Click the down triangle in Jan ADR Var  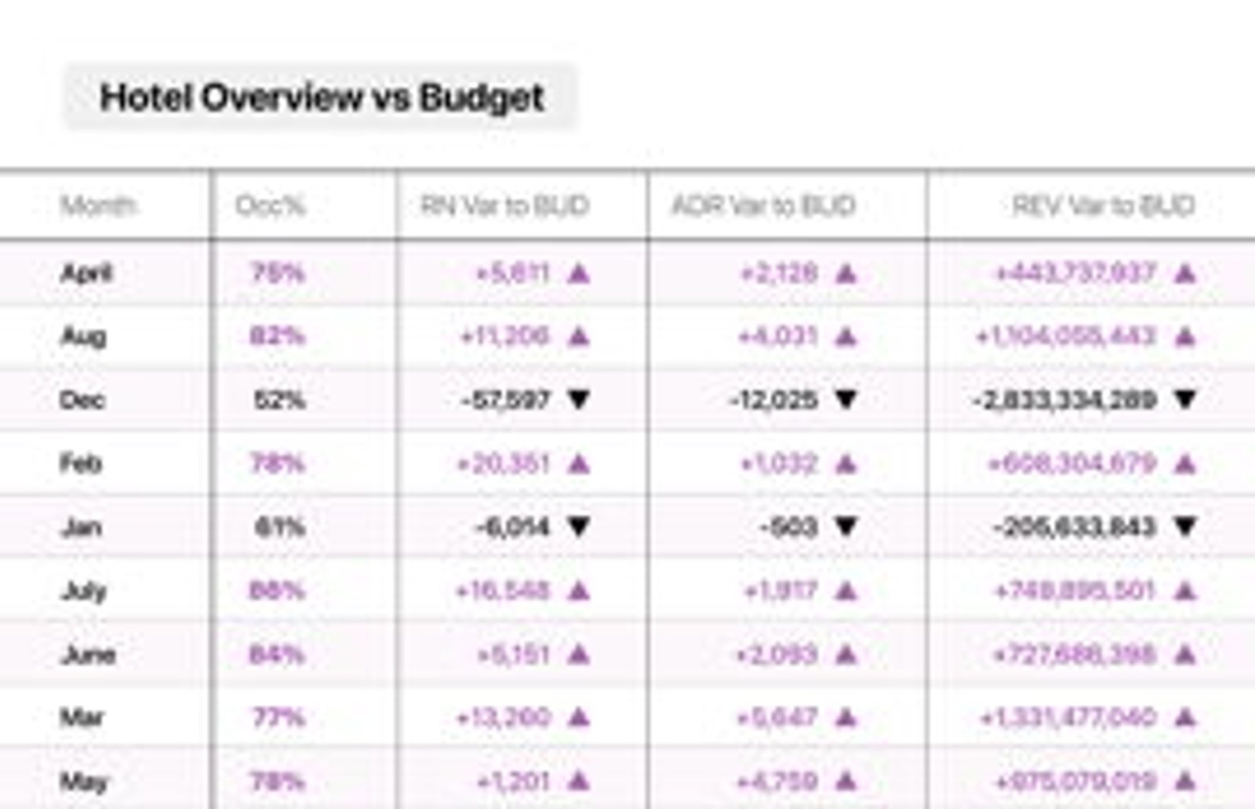coord(846,527)
